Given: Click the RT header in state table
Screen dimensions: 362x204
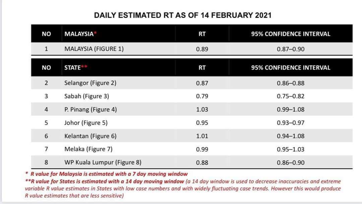Looking at the screenshot, I should click(x=202, y=68).
